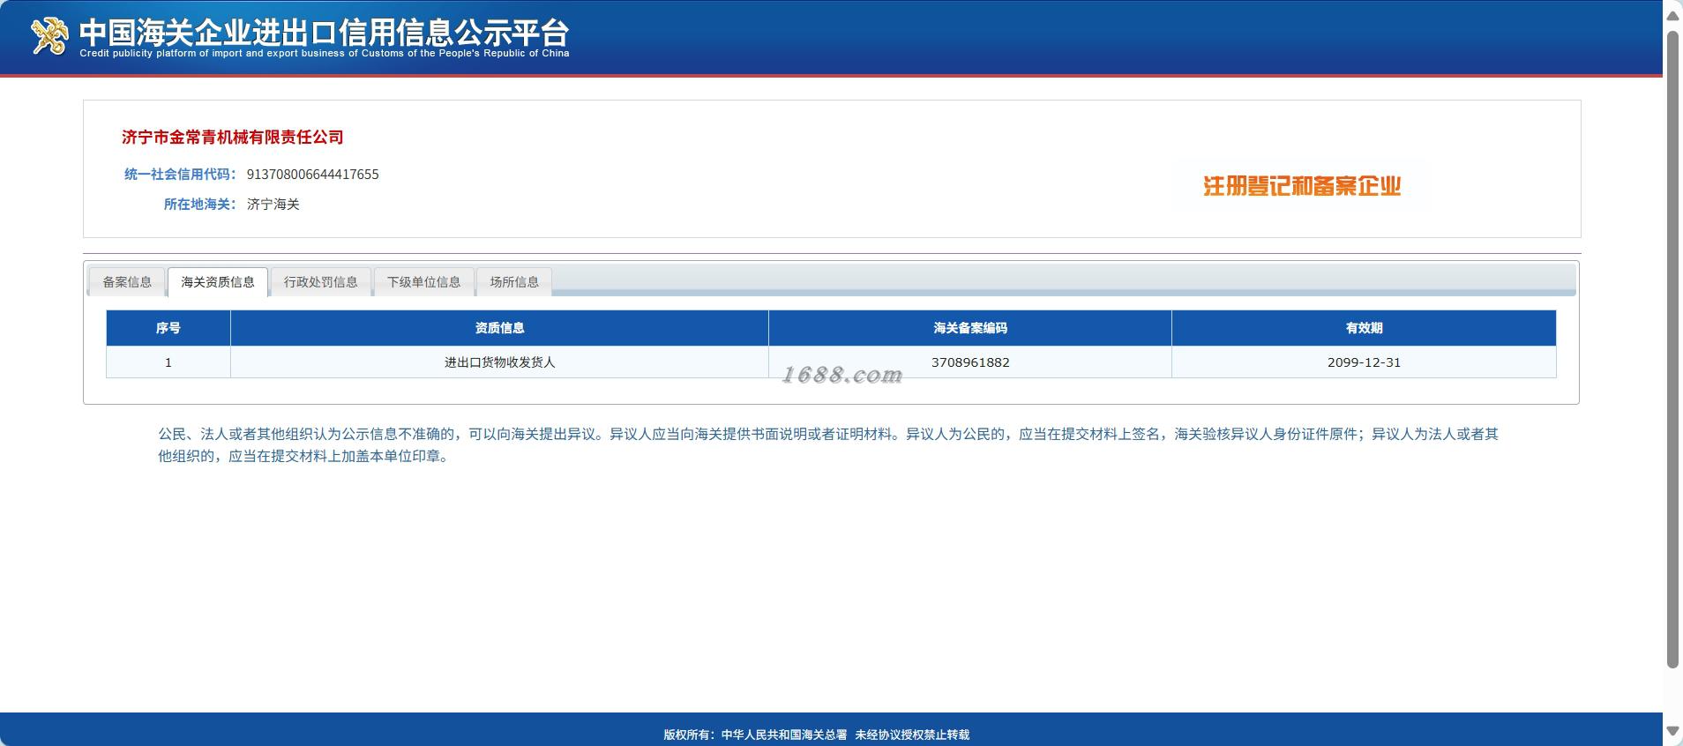View the 场所信息 tab

pos(514,282)
